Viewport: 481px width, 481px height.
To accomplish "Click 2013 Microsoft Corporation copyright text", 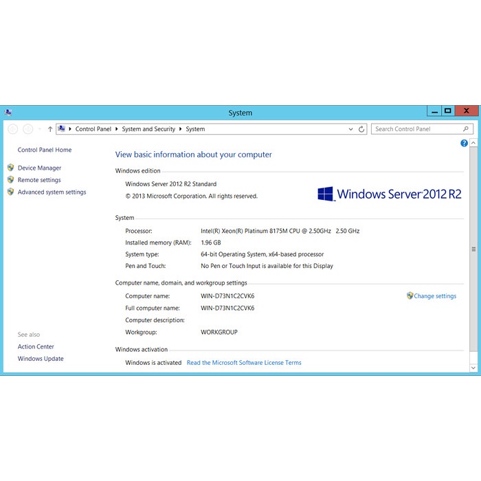I will [192, 196].
